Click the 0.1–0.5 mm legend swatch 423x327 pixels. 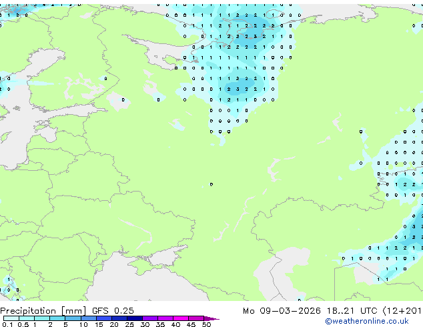[11, 318]
